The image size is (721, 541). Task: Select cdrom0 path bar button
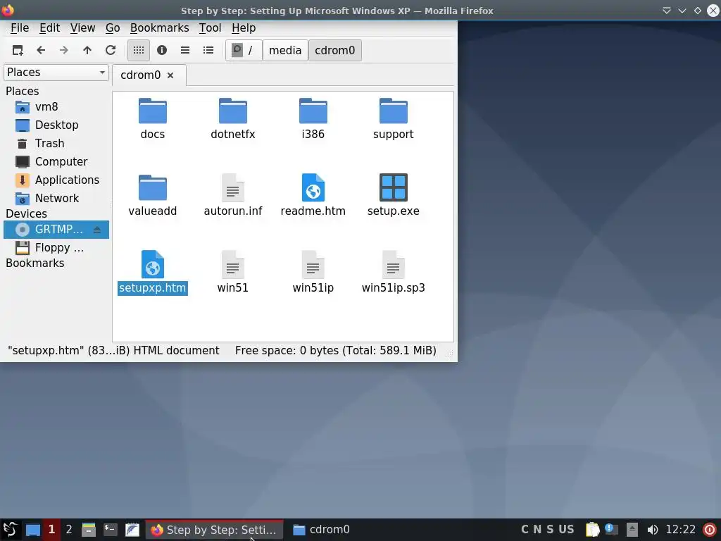coord(334,50)
